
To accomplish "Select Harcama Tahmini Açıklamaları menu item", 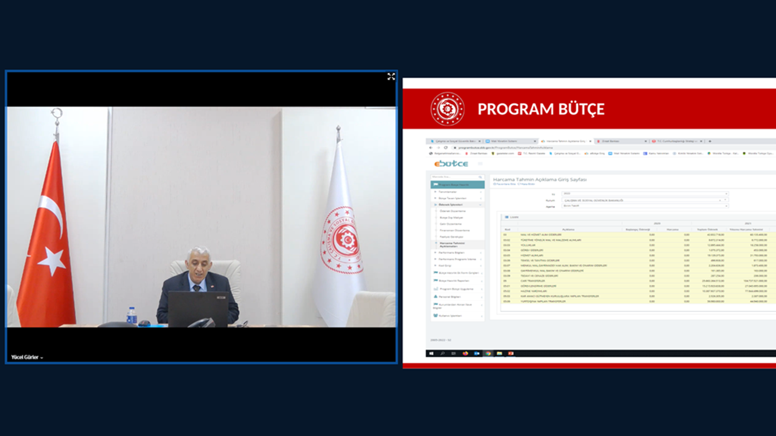I will pyautogui.click(x=452, y=245).
